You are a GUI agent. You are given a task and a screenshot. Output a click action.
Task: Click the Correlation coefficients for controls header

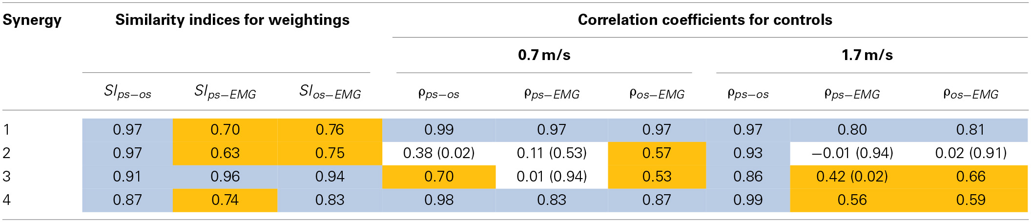(704, 20)
